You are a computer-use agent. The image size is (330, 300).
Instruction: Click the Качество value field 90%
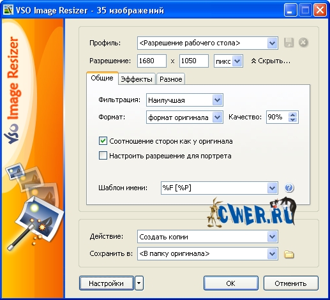277,117
